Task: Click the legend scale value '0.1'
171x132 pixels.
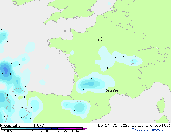Action: pyautogui.click(x=3, y=131)
